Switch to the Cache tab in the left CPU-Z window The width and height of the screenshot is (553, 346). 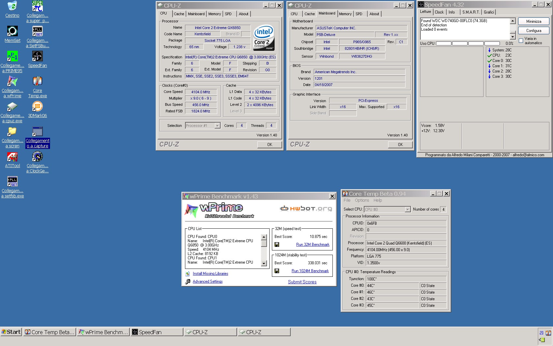point(179,14)
